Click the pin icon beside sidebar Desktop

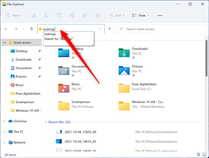point(39,51)
